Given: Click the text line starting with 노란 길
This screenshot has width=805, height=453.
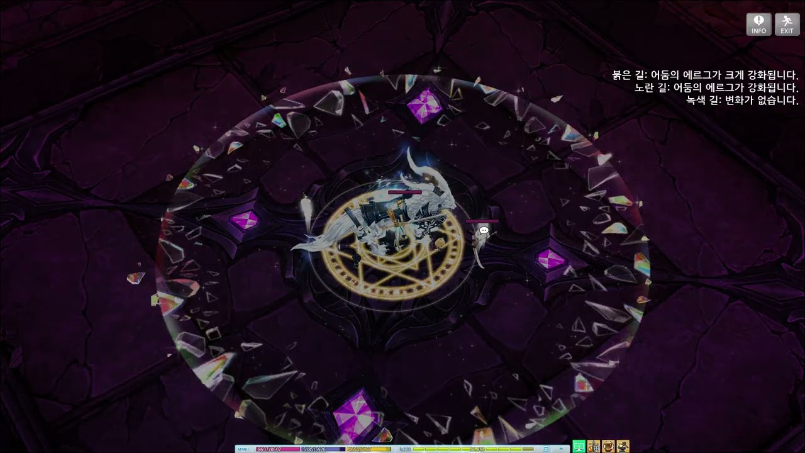Looking at the screenshot, I should click(x=717, y=87).
